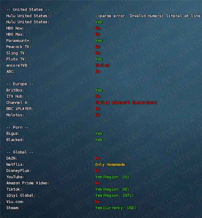This screenshot has height=218, width=202.
Task: Select the 'ABC:' label
Action: pyautogui.click(x=11, y=72)
